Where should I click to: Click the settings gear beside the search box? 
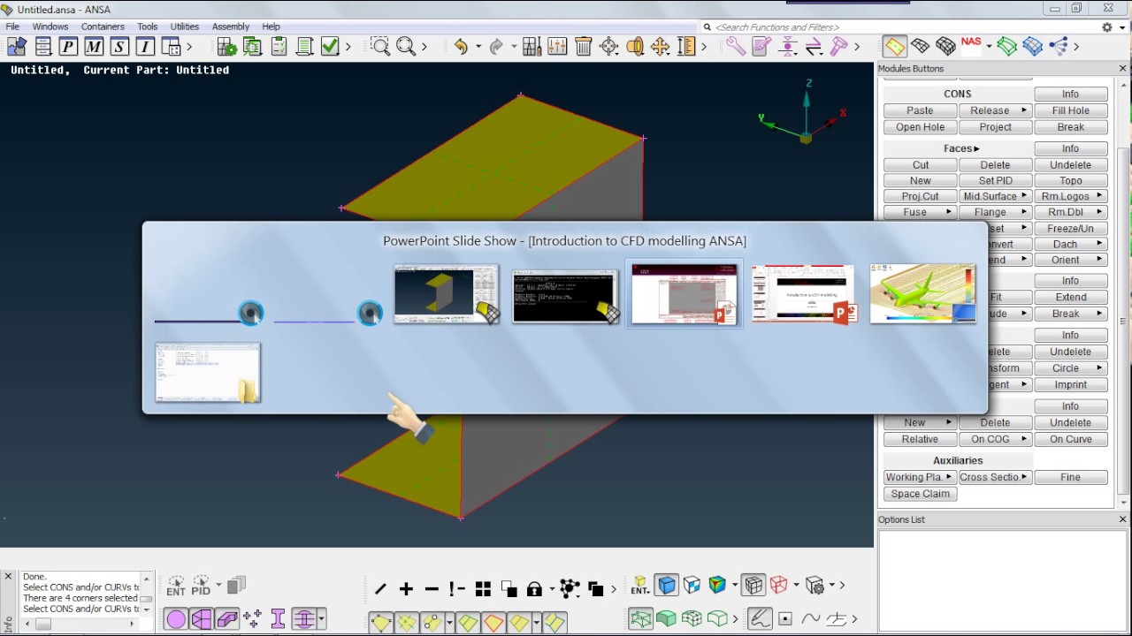coord(1107,27)
